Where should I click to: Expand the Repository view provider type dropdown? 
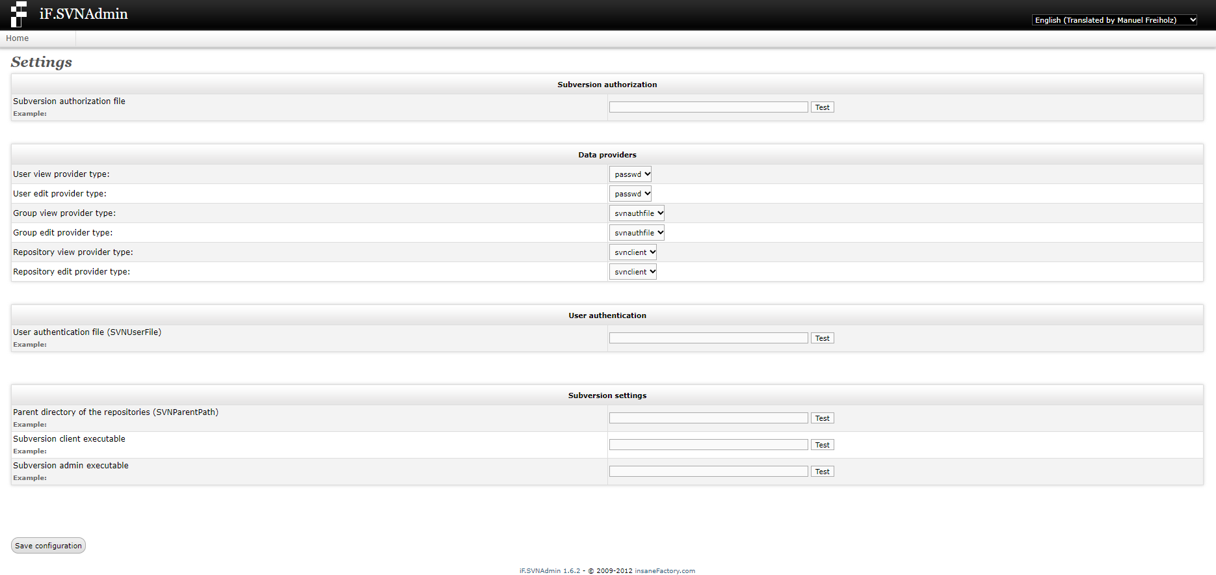tap(633, 252)
